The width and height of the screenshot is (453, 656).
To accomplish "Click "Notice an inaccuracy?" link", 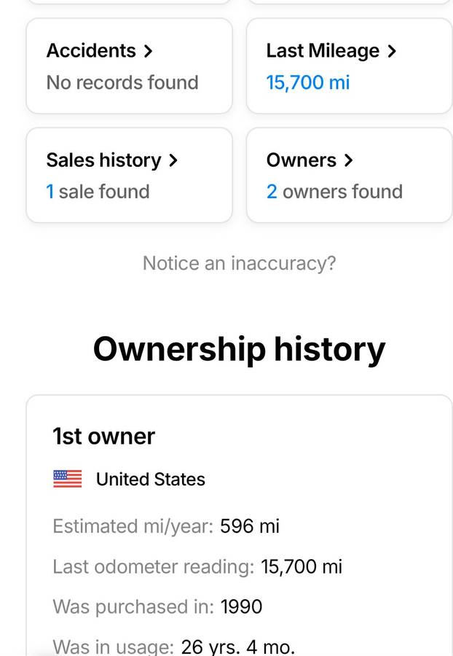I will (x=239, y=263).
